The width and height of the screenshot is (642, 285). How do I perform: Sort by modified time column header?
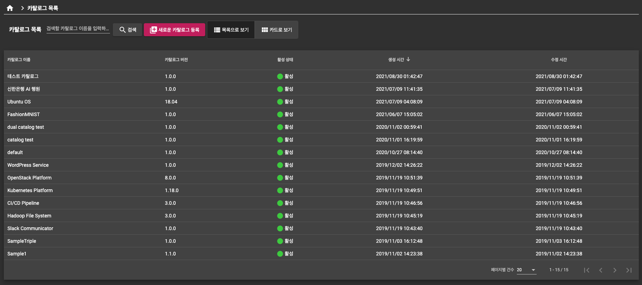559,60
